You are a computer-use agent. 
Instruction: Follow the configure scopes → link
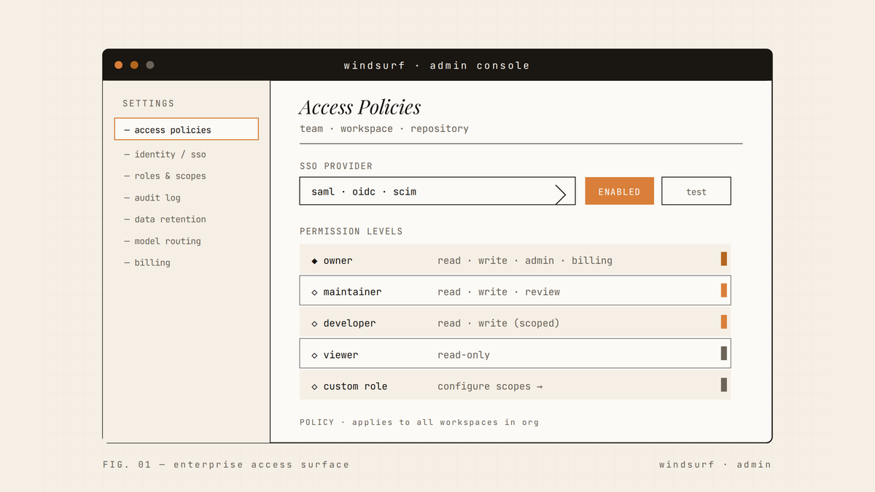pos(490,386)
